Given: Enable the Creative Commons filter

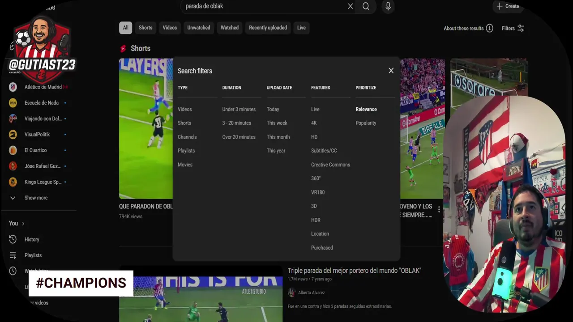Looking at the screenshot, I should click(x=331, y=165).
